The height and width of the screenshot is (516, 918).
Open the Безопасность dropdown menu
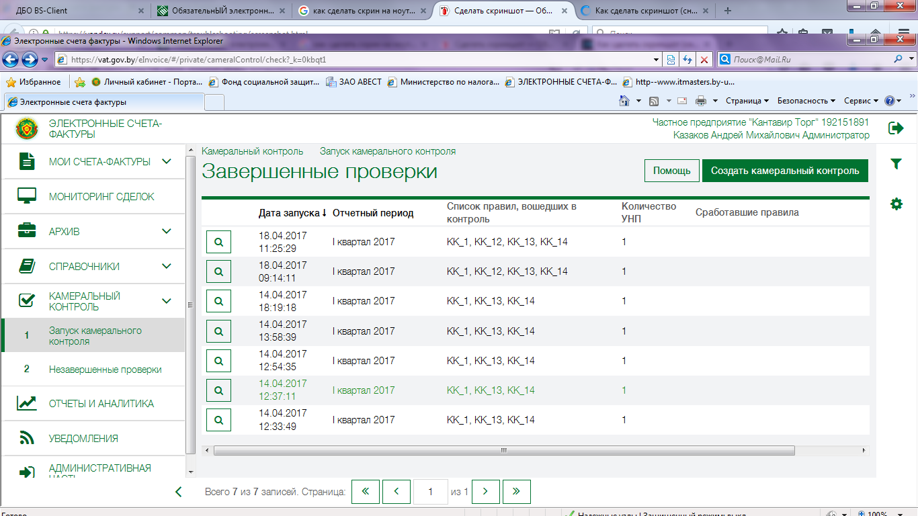tap(806, 101)
